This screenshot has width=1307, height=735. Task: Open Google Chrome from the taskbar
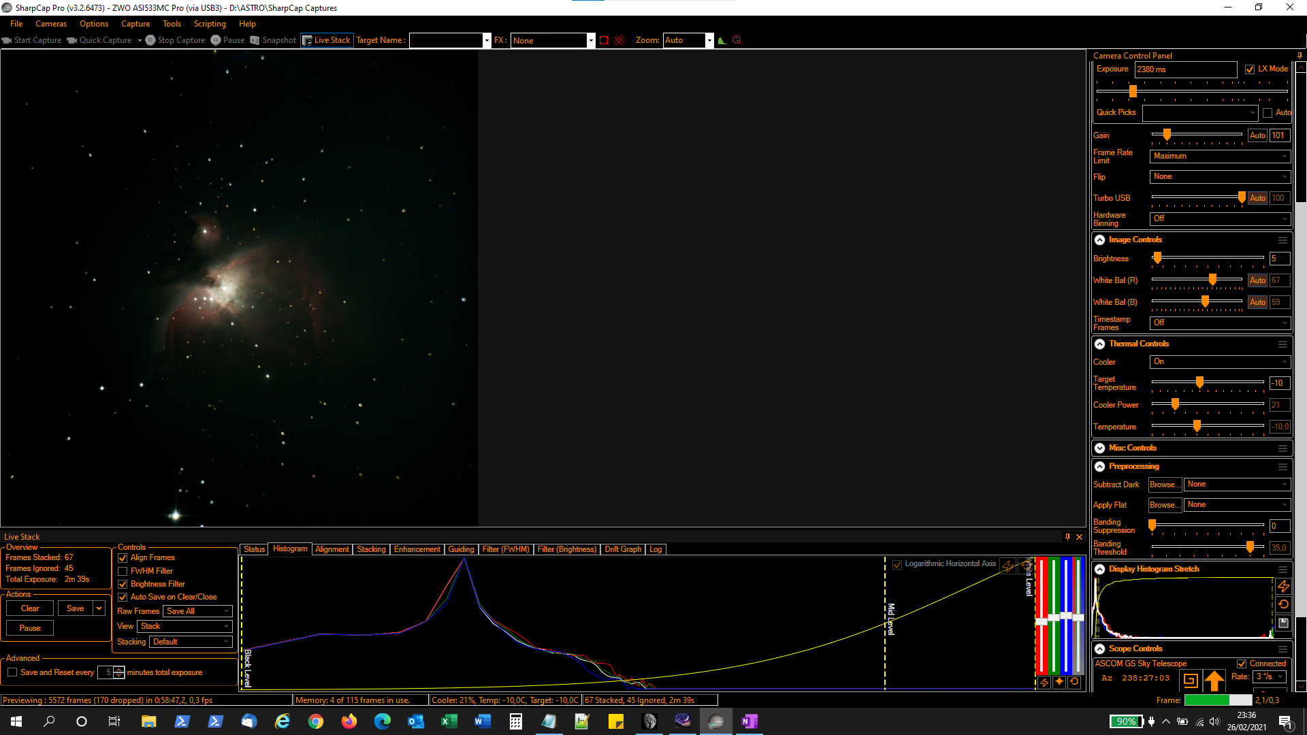tap(315, 721)
